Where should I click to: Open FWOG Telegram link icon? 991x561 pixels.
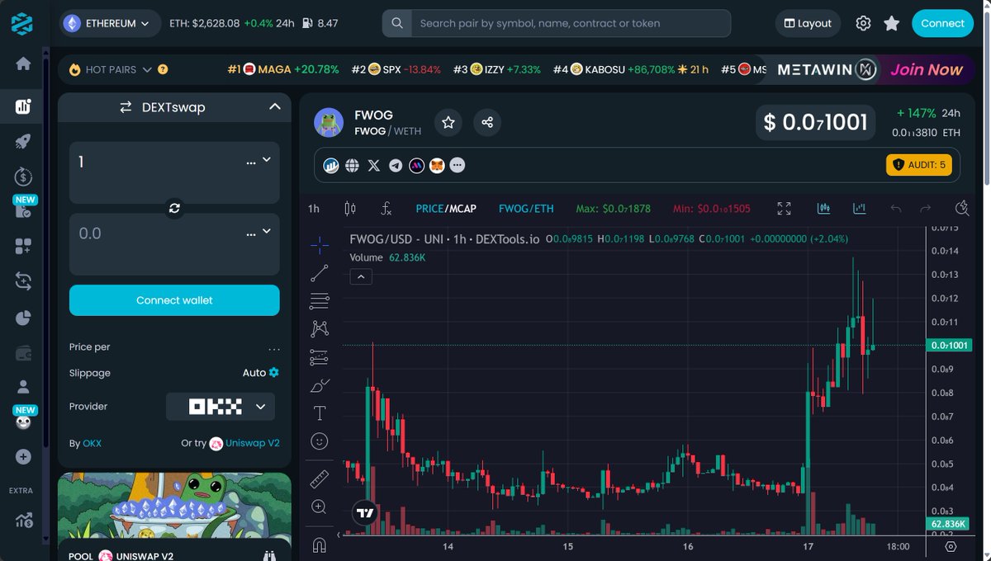[396, 166]
